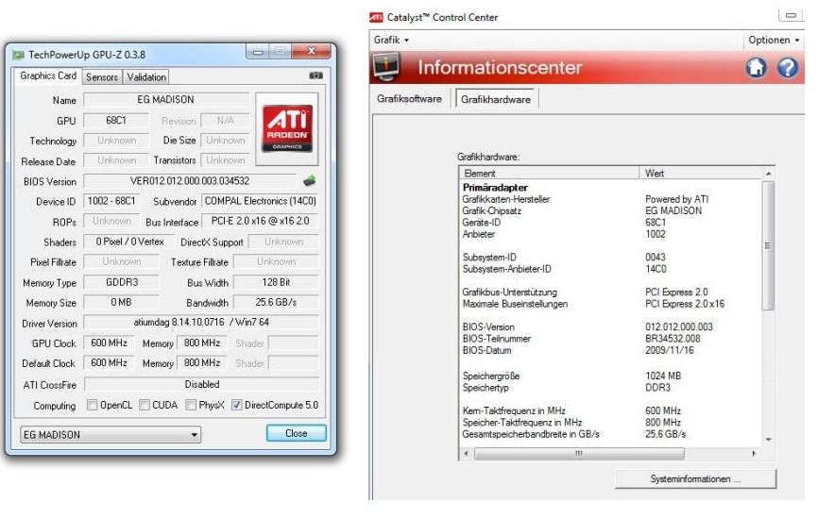Click the Name field showing EG MADISON
This screenshot has width=818, height=518.
point(166,99)
